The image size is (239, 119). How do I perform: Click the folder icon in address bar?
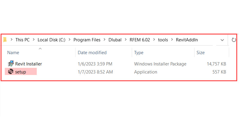pyautogui.click(x=5, y=40)
